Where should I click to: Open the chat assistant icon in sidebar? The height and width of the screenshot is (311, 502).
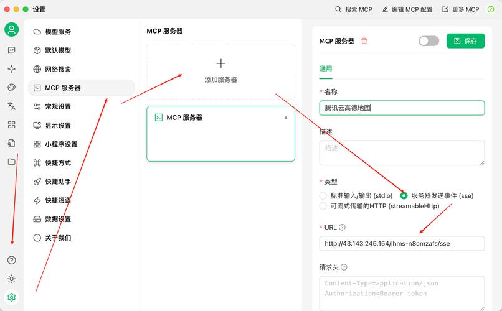coord(11,50)
